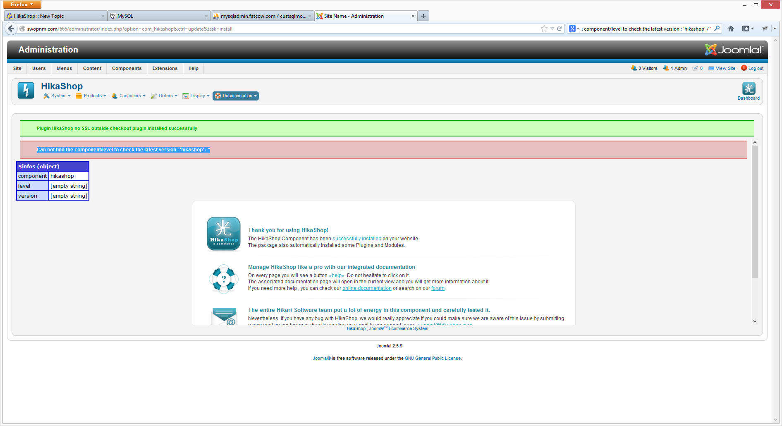Expand the Documentation dropdown button
Screen dimensions: 782x426
click(236, 96)
